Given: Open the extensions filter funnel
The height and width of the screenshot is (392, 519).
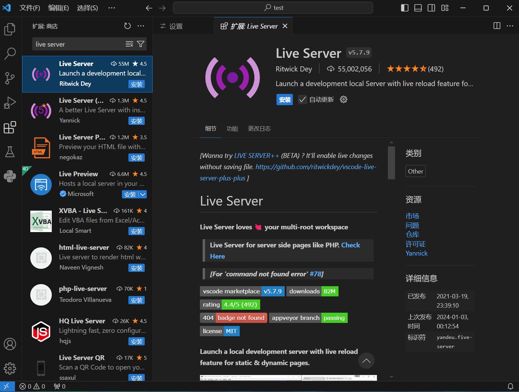Looking at the screenshot, I should [141, 44].
